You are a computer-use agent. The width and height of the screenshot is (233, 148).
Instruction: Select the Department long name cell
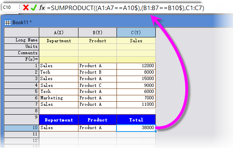(59, 41)
